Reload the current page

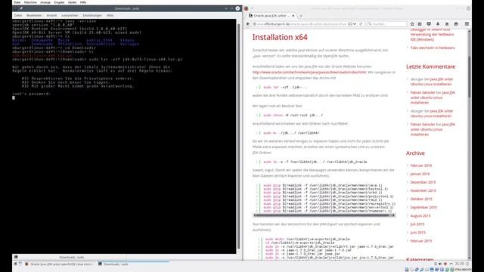[x=361, y=23]
